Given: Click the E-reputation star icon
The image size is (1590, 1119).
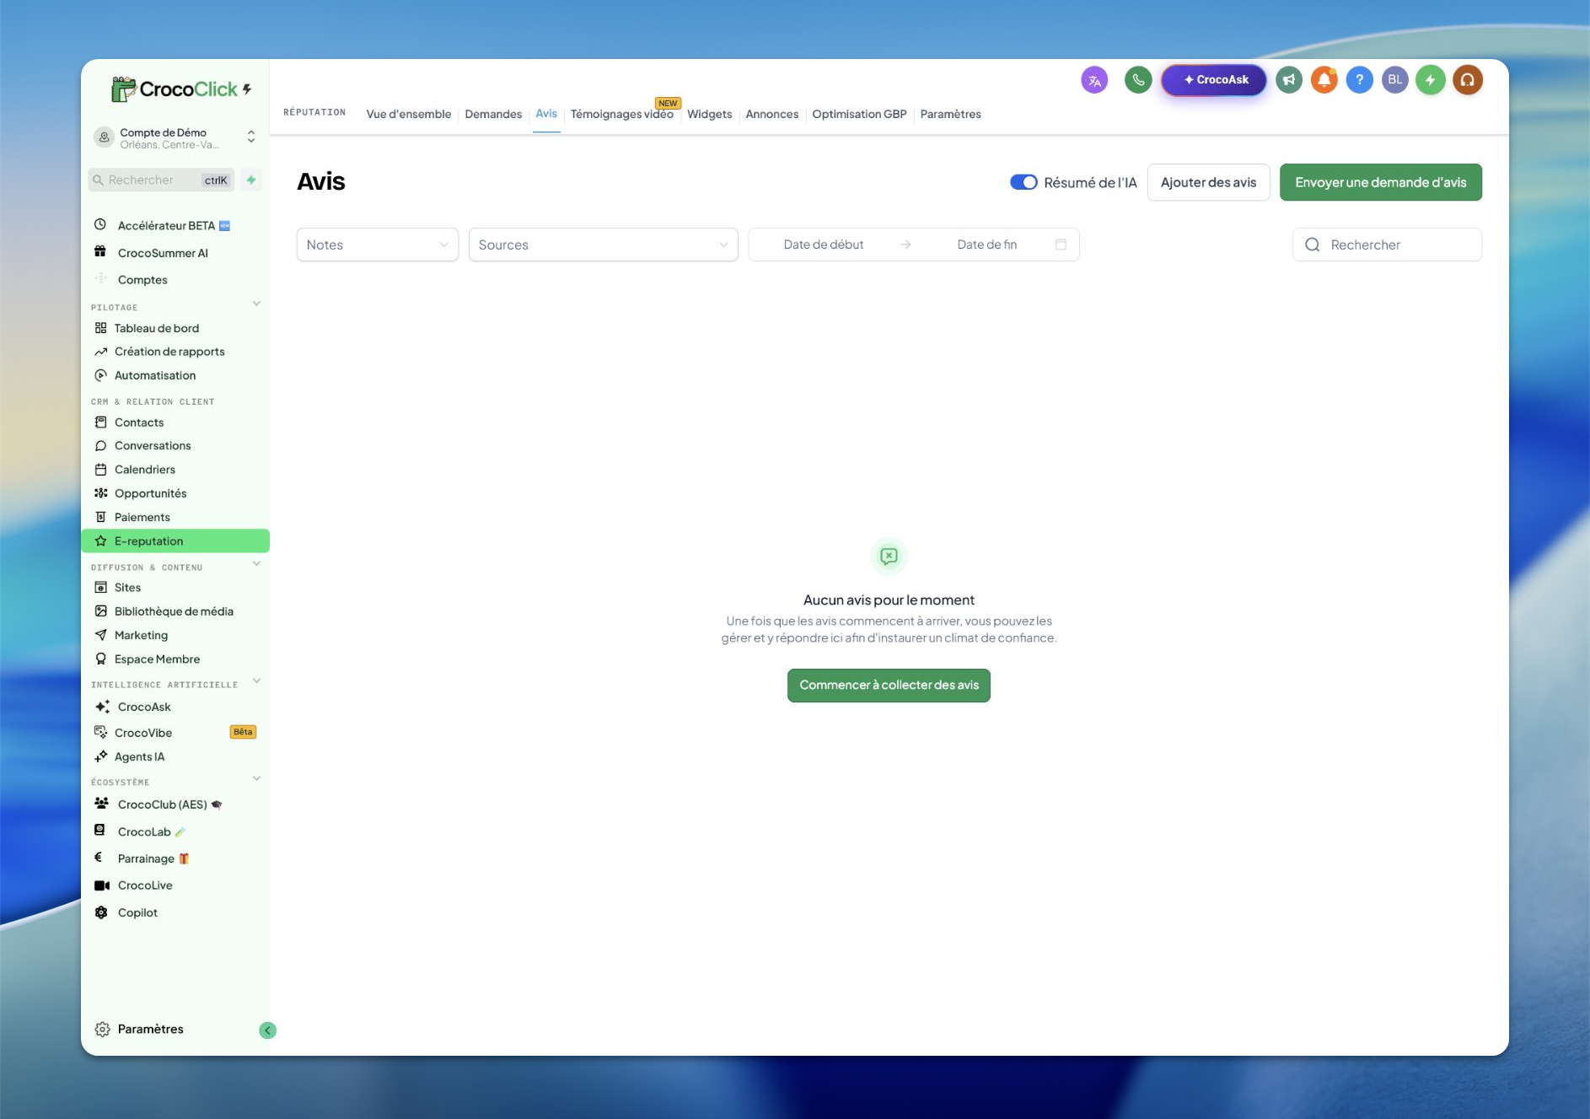Looking at the screenshot, I should (x=101, y=541).
